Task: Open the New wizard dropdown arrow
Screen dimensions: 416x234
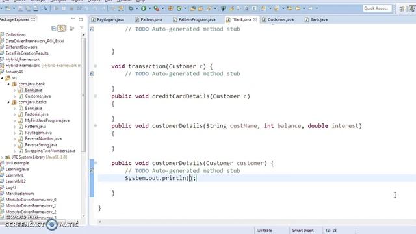Action: (14, 8)
